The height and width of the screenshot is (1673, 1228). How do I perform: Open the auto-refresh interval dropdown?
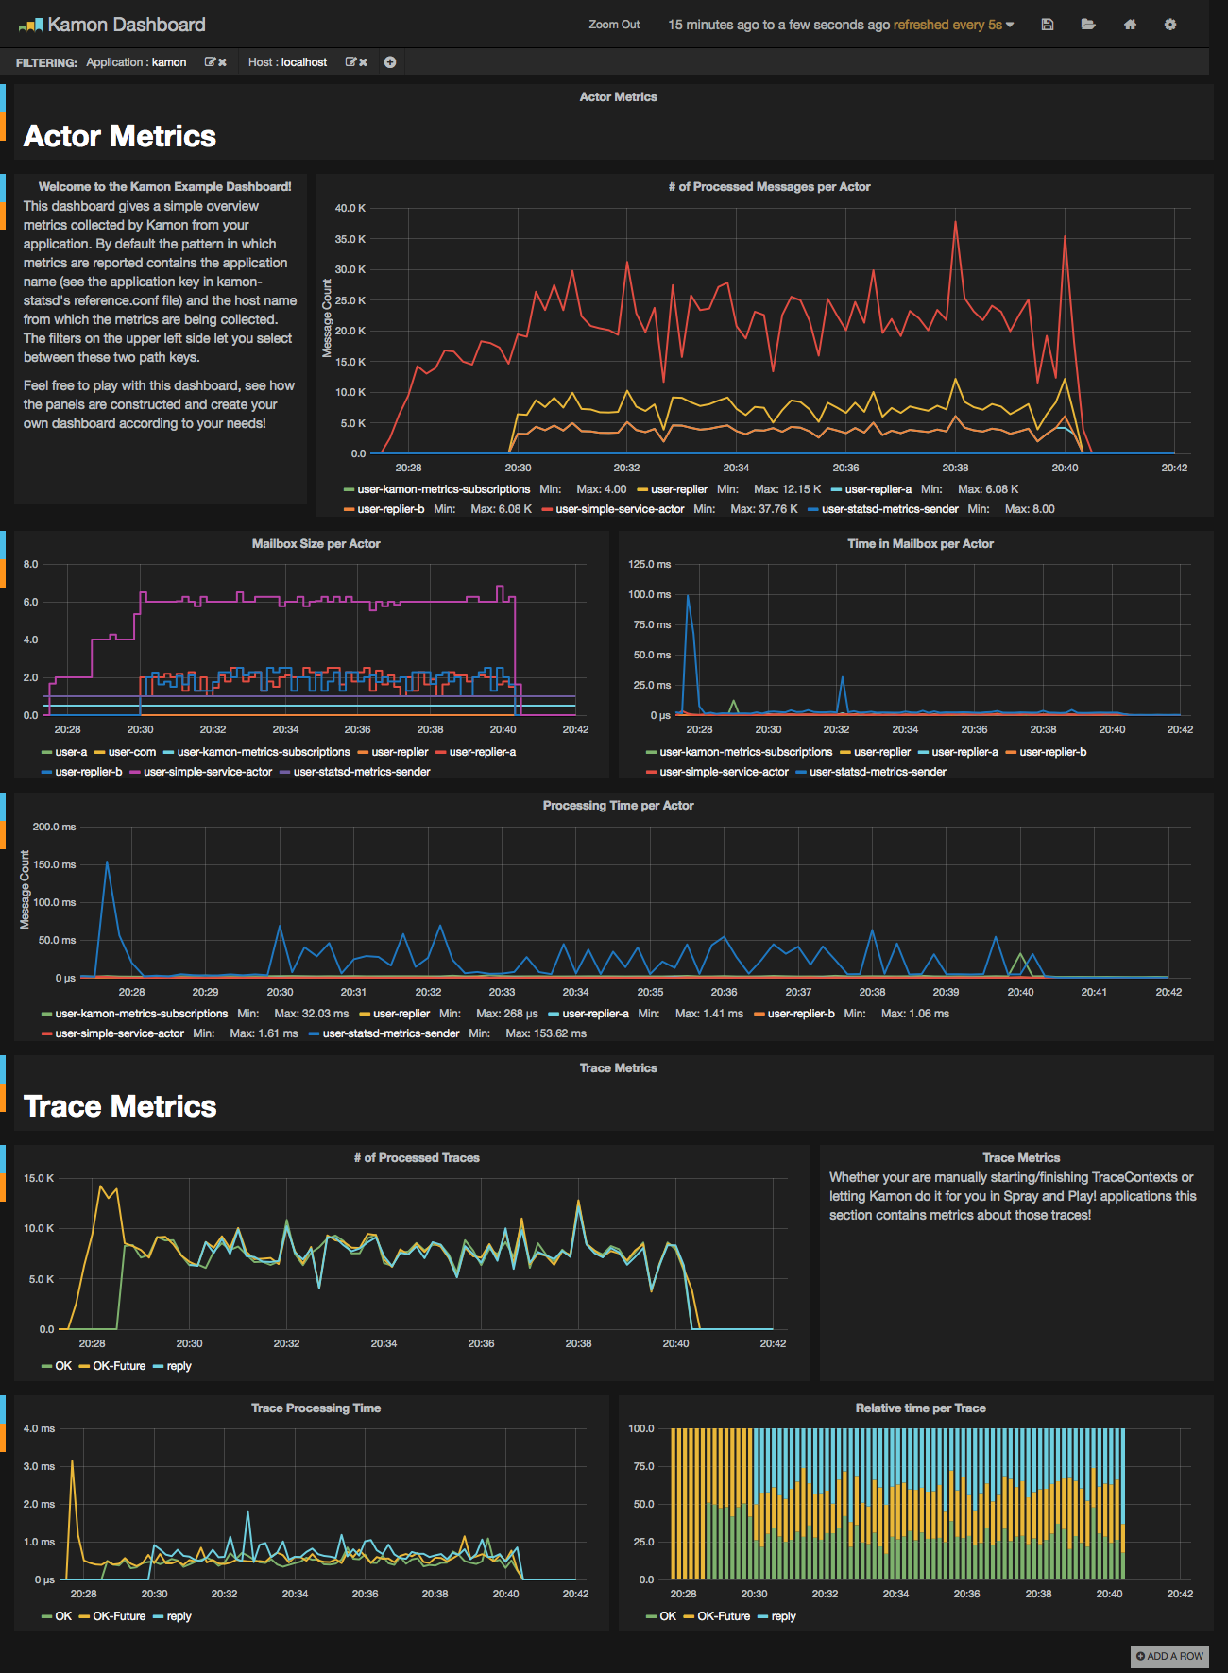pos(954,25)
